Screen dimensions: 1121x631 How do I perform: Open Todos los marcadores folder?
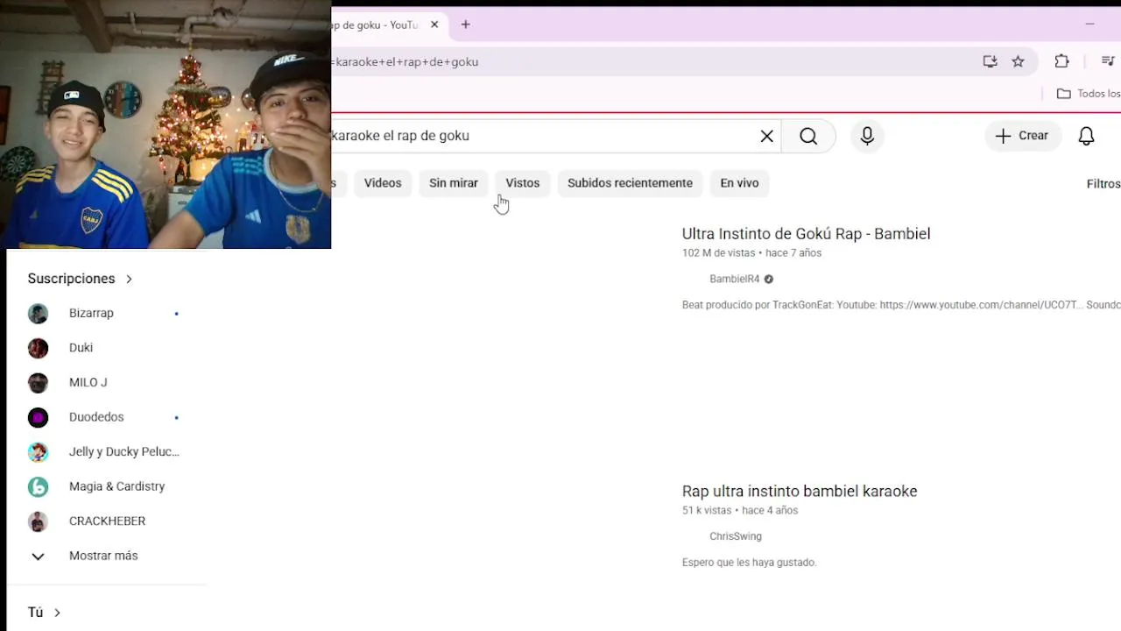pos(1089,94)
